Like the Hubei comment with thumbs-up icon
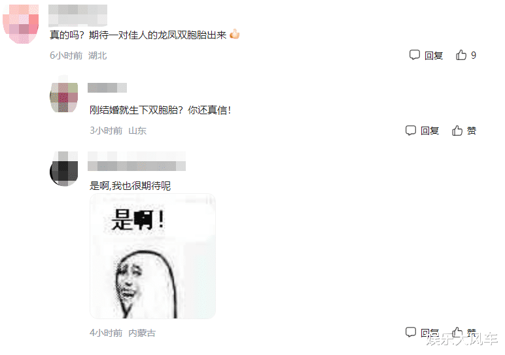Screen dimensions: 505x355 pos(461,55)
